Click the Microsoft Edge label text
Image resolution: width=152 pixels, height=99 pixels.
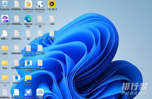tap(28, 25)
